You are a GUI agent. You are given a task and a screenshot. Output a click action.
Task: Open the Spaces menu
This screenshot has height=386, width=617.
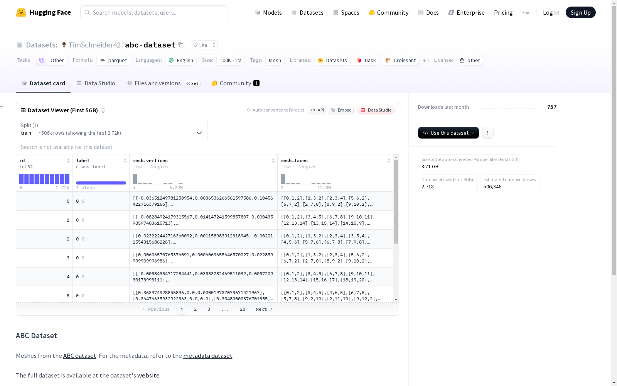tap(346, 12)
